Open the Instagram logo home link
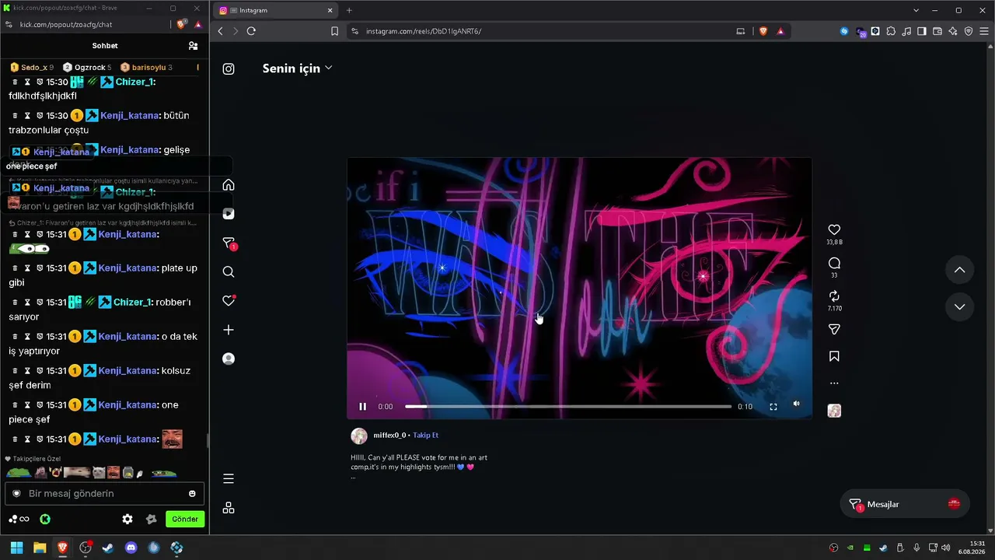 [x=229, y=68]
